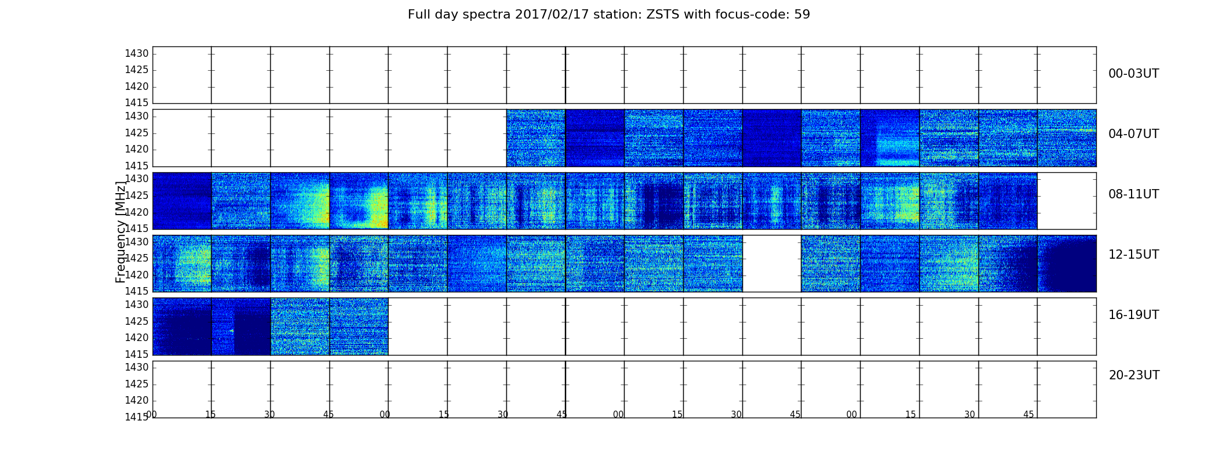Select the '04-07UT' row label
The height and width of the screenshot is (464, 1218).
[x=1133, y=134]
